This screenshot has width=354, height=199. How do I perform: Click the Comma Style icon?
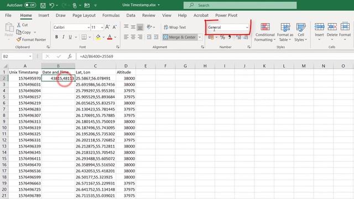pyautogui.click(x=230, y=37)
